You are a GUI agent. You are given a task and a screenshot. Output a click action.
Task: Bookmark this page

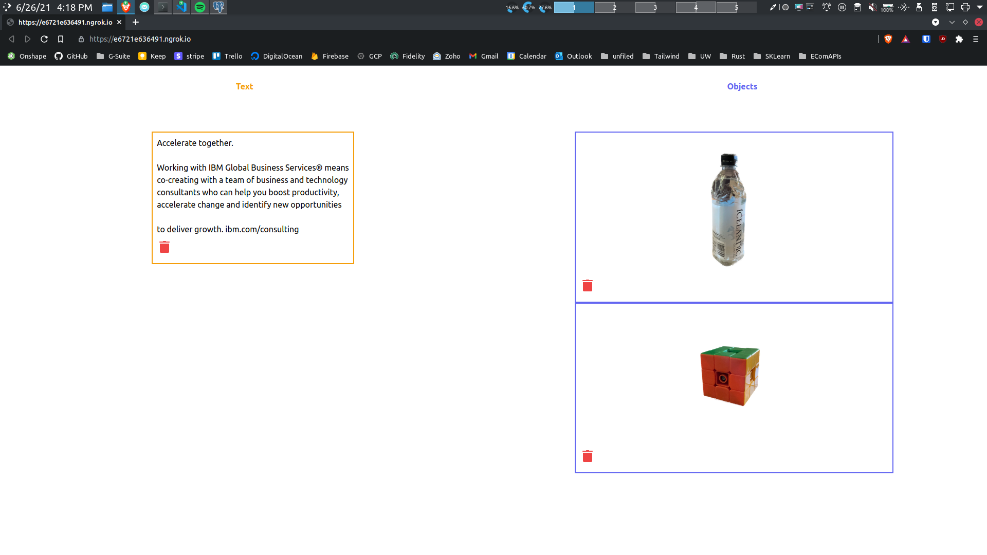[61, 39]
